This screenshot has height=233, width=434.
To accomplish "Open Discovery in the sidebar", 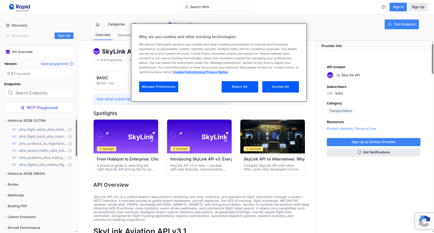I will point(20,25).
